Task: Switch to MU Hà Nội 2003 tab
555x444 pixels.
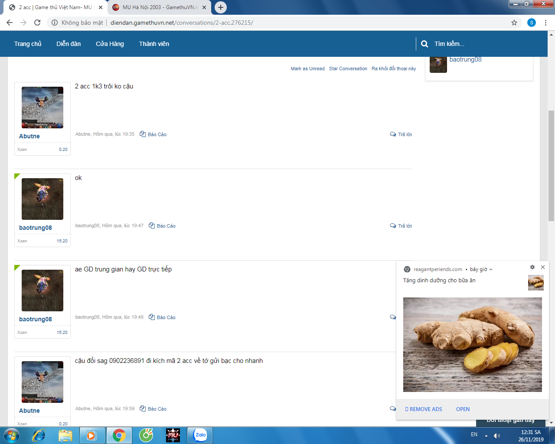Action: pyautogui.click(x=158, y=7)
